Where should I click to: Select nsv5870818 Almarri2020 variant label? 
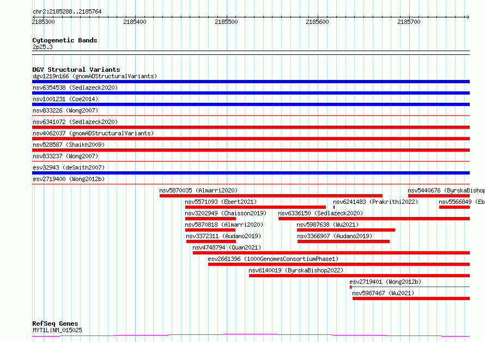pos(224,225)
